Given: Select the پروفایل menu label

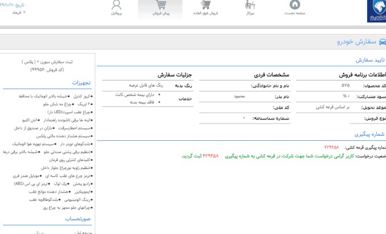Looking at the screenshot, I should (116, 13).
